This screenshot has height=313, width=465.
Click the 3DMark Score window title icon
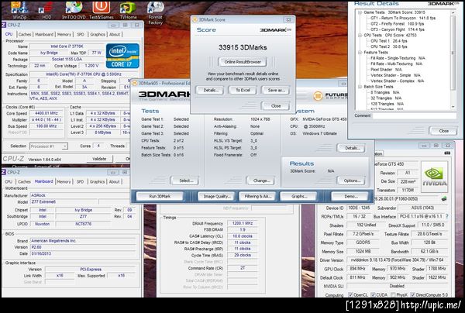pos(195,19)
